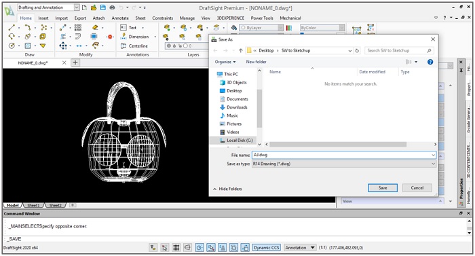Open the Annotation scale dropdown
The image size is (475, 256).
313,248
